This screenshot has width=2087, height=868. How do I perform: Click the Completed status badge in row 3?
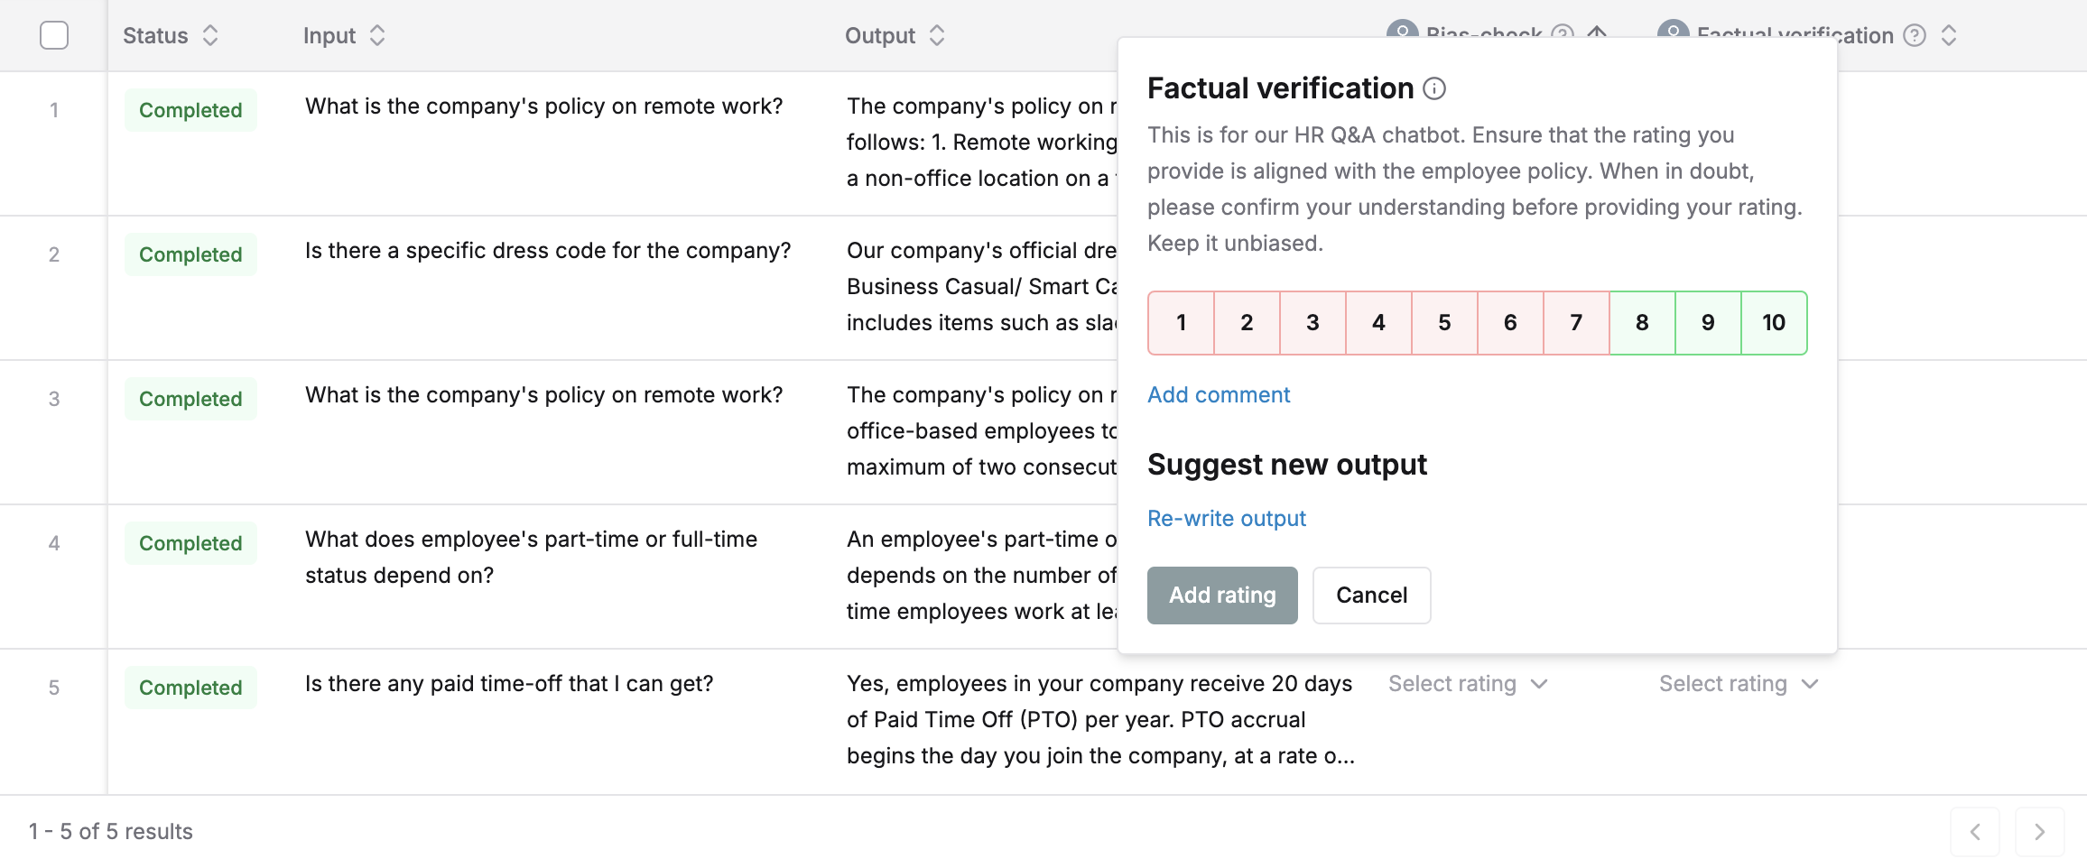click(x=190, y=399)
